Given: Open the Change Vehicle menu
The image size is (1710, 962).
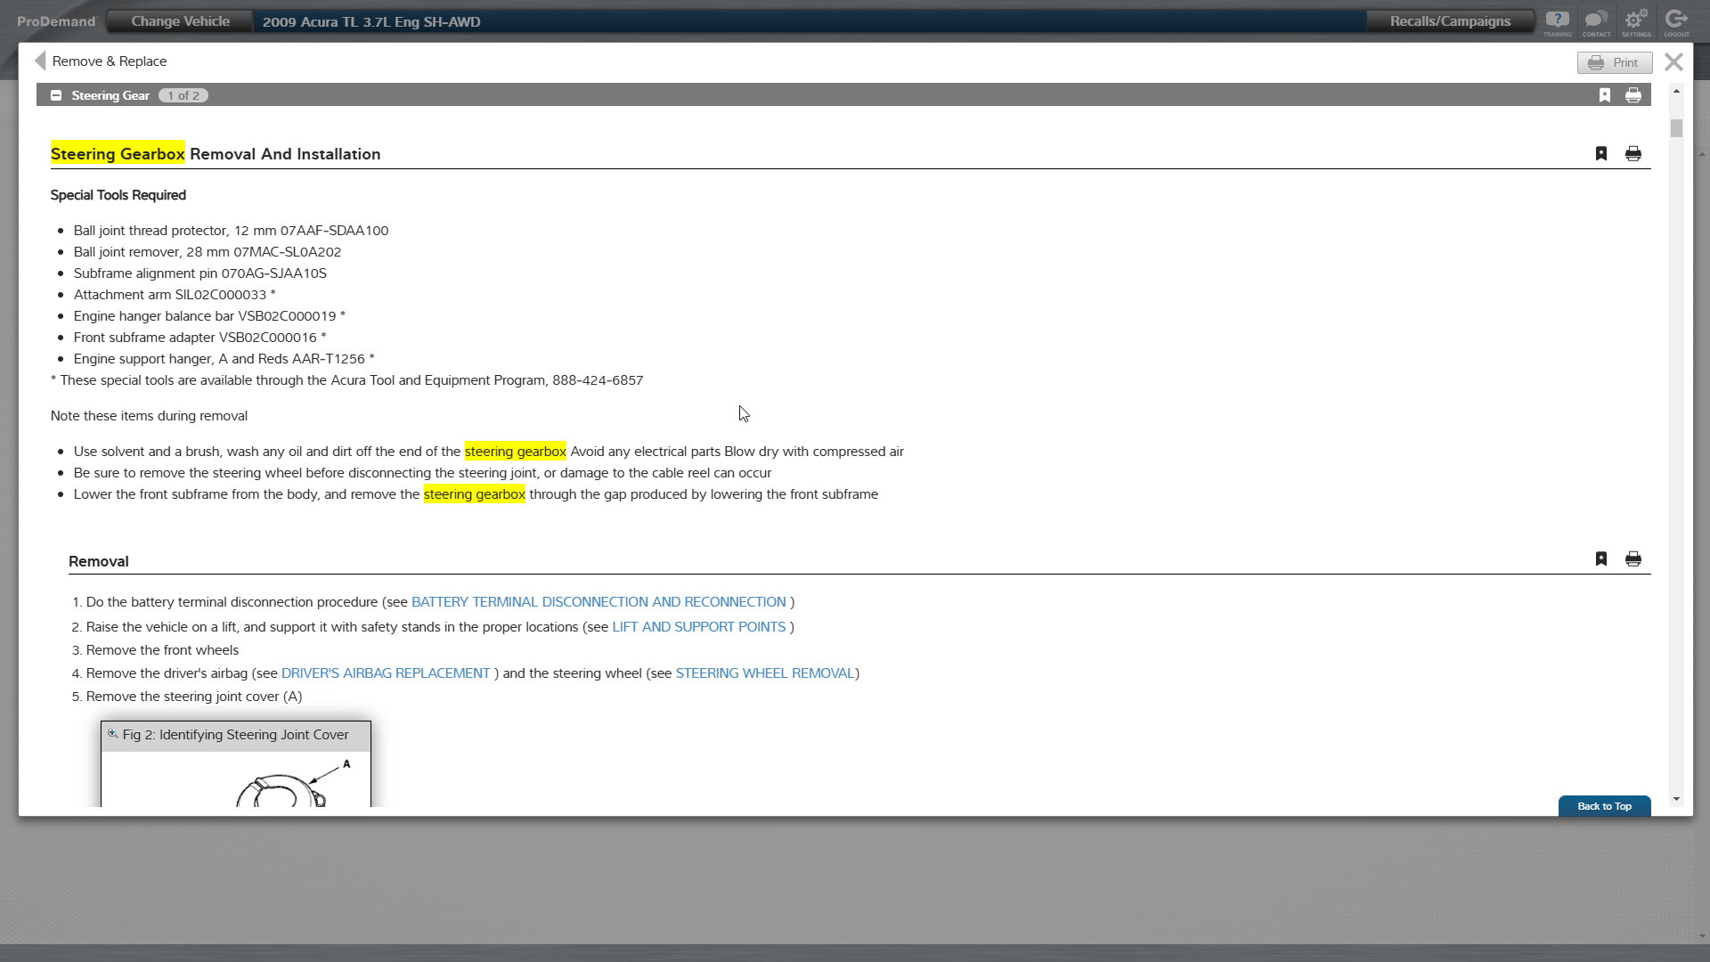Looking at the screenshot, I should click(180, 21).
